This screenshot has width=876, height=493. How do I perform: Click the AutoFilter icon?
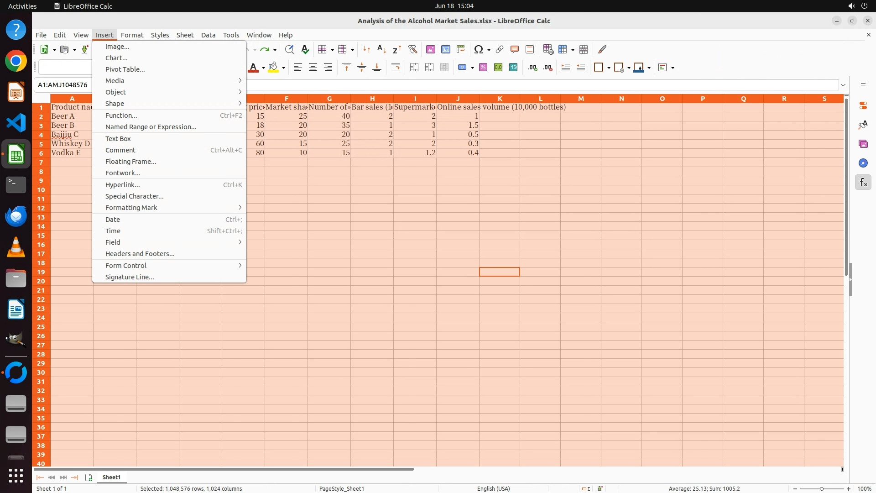pos(412,49)
